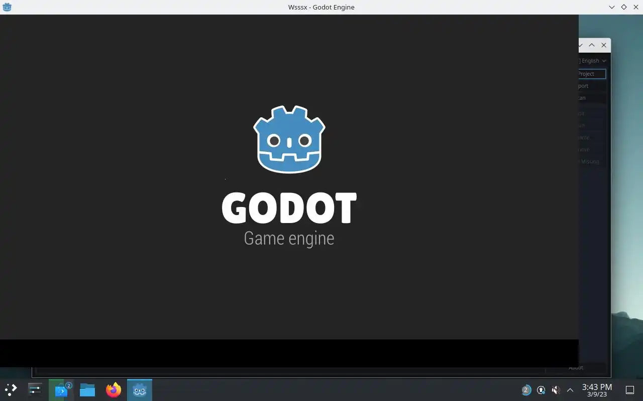Open the system updates tray icon

[541, 390]
